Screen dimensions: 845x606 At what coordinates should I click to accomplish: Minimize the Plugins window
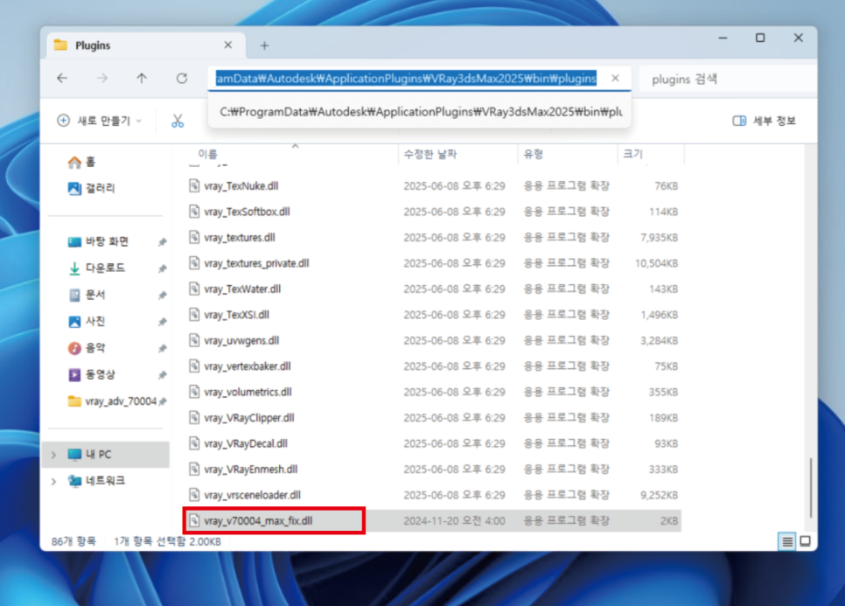(x=723, y=38)
